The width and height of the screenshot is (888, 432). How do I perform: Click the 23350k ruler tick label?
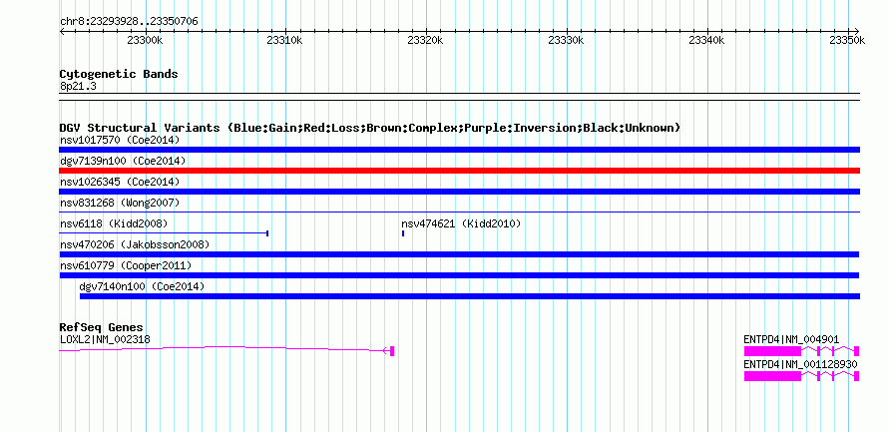847,40
